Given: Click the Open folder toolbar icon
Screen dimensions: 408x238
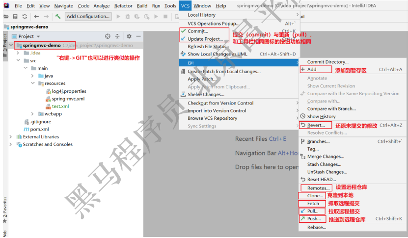Looking at the screenshot, I should [6, 17].
